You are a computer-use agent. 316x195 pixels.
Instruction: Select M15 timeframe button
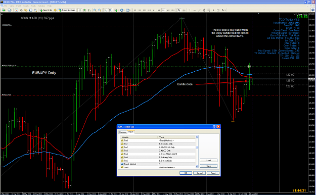coord(145,10)
